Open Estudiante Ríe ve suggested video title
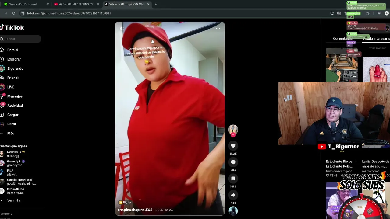 tap(339, 164)
